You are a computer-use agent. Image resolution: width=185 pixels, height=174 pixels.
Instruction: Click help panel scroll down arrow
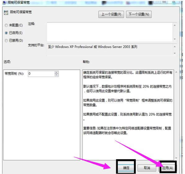[x=176, y=158]
